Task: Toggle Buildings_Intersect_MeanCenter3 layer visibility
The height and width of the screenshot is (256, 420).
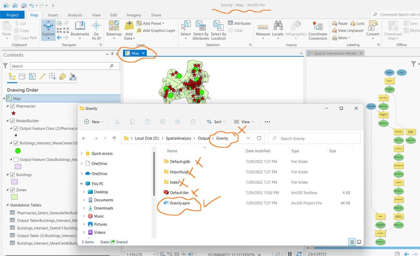Action: 16,143
